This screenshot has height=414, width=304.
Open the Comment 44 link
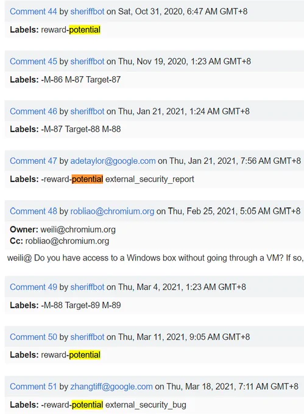34,12
